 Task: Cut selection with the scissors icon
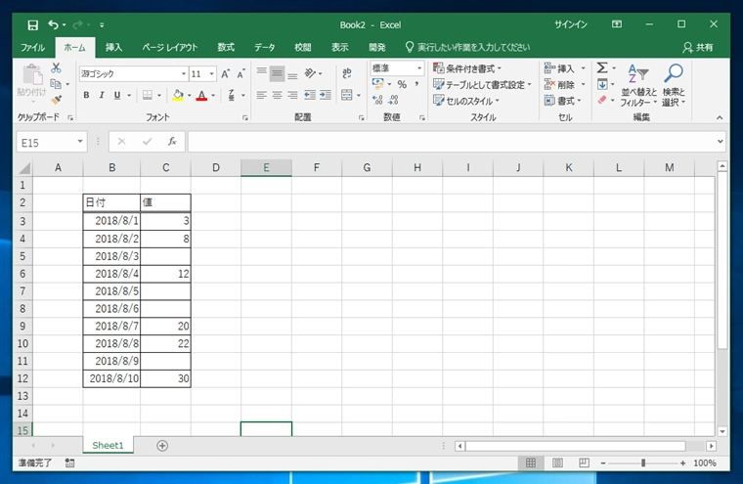click(x=57, y=67)
